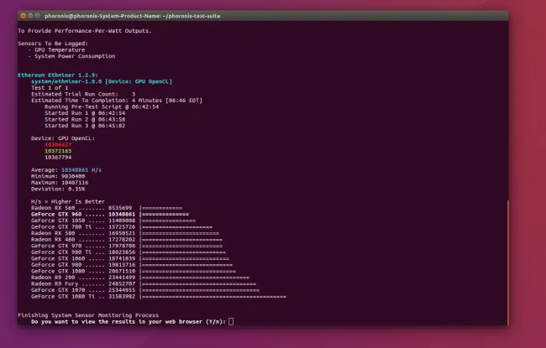Screen dimensions: 546x348
Task: Click Running Pre-Test Script line
Action: (102, 106)
